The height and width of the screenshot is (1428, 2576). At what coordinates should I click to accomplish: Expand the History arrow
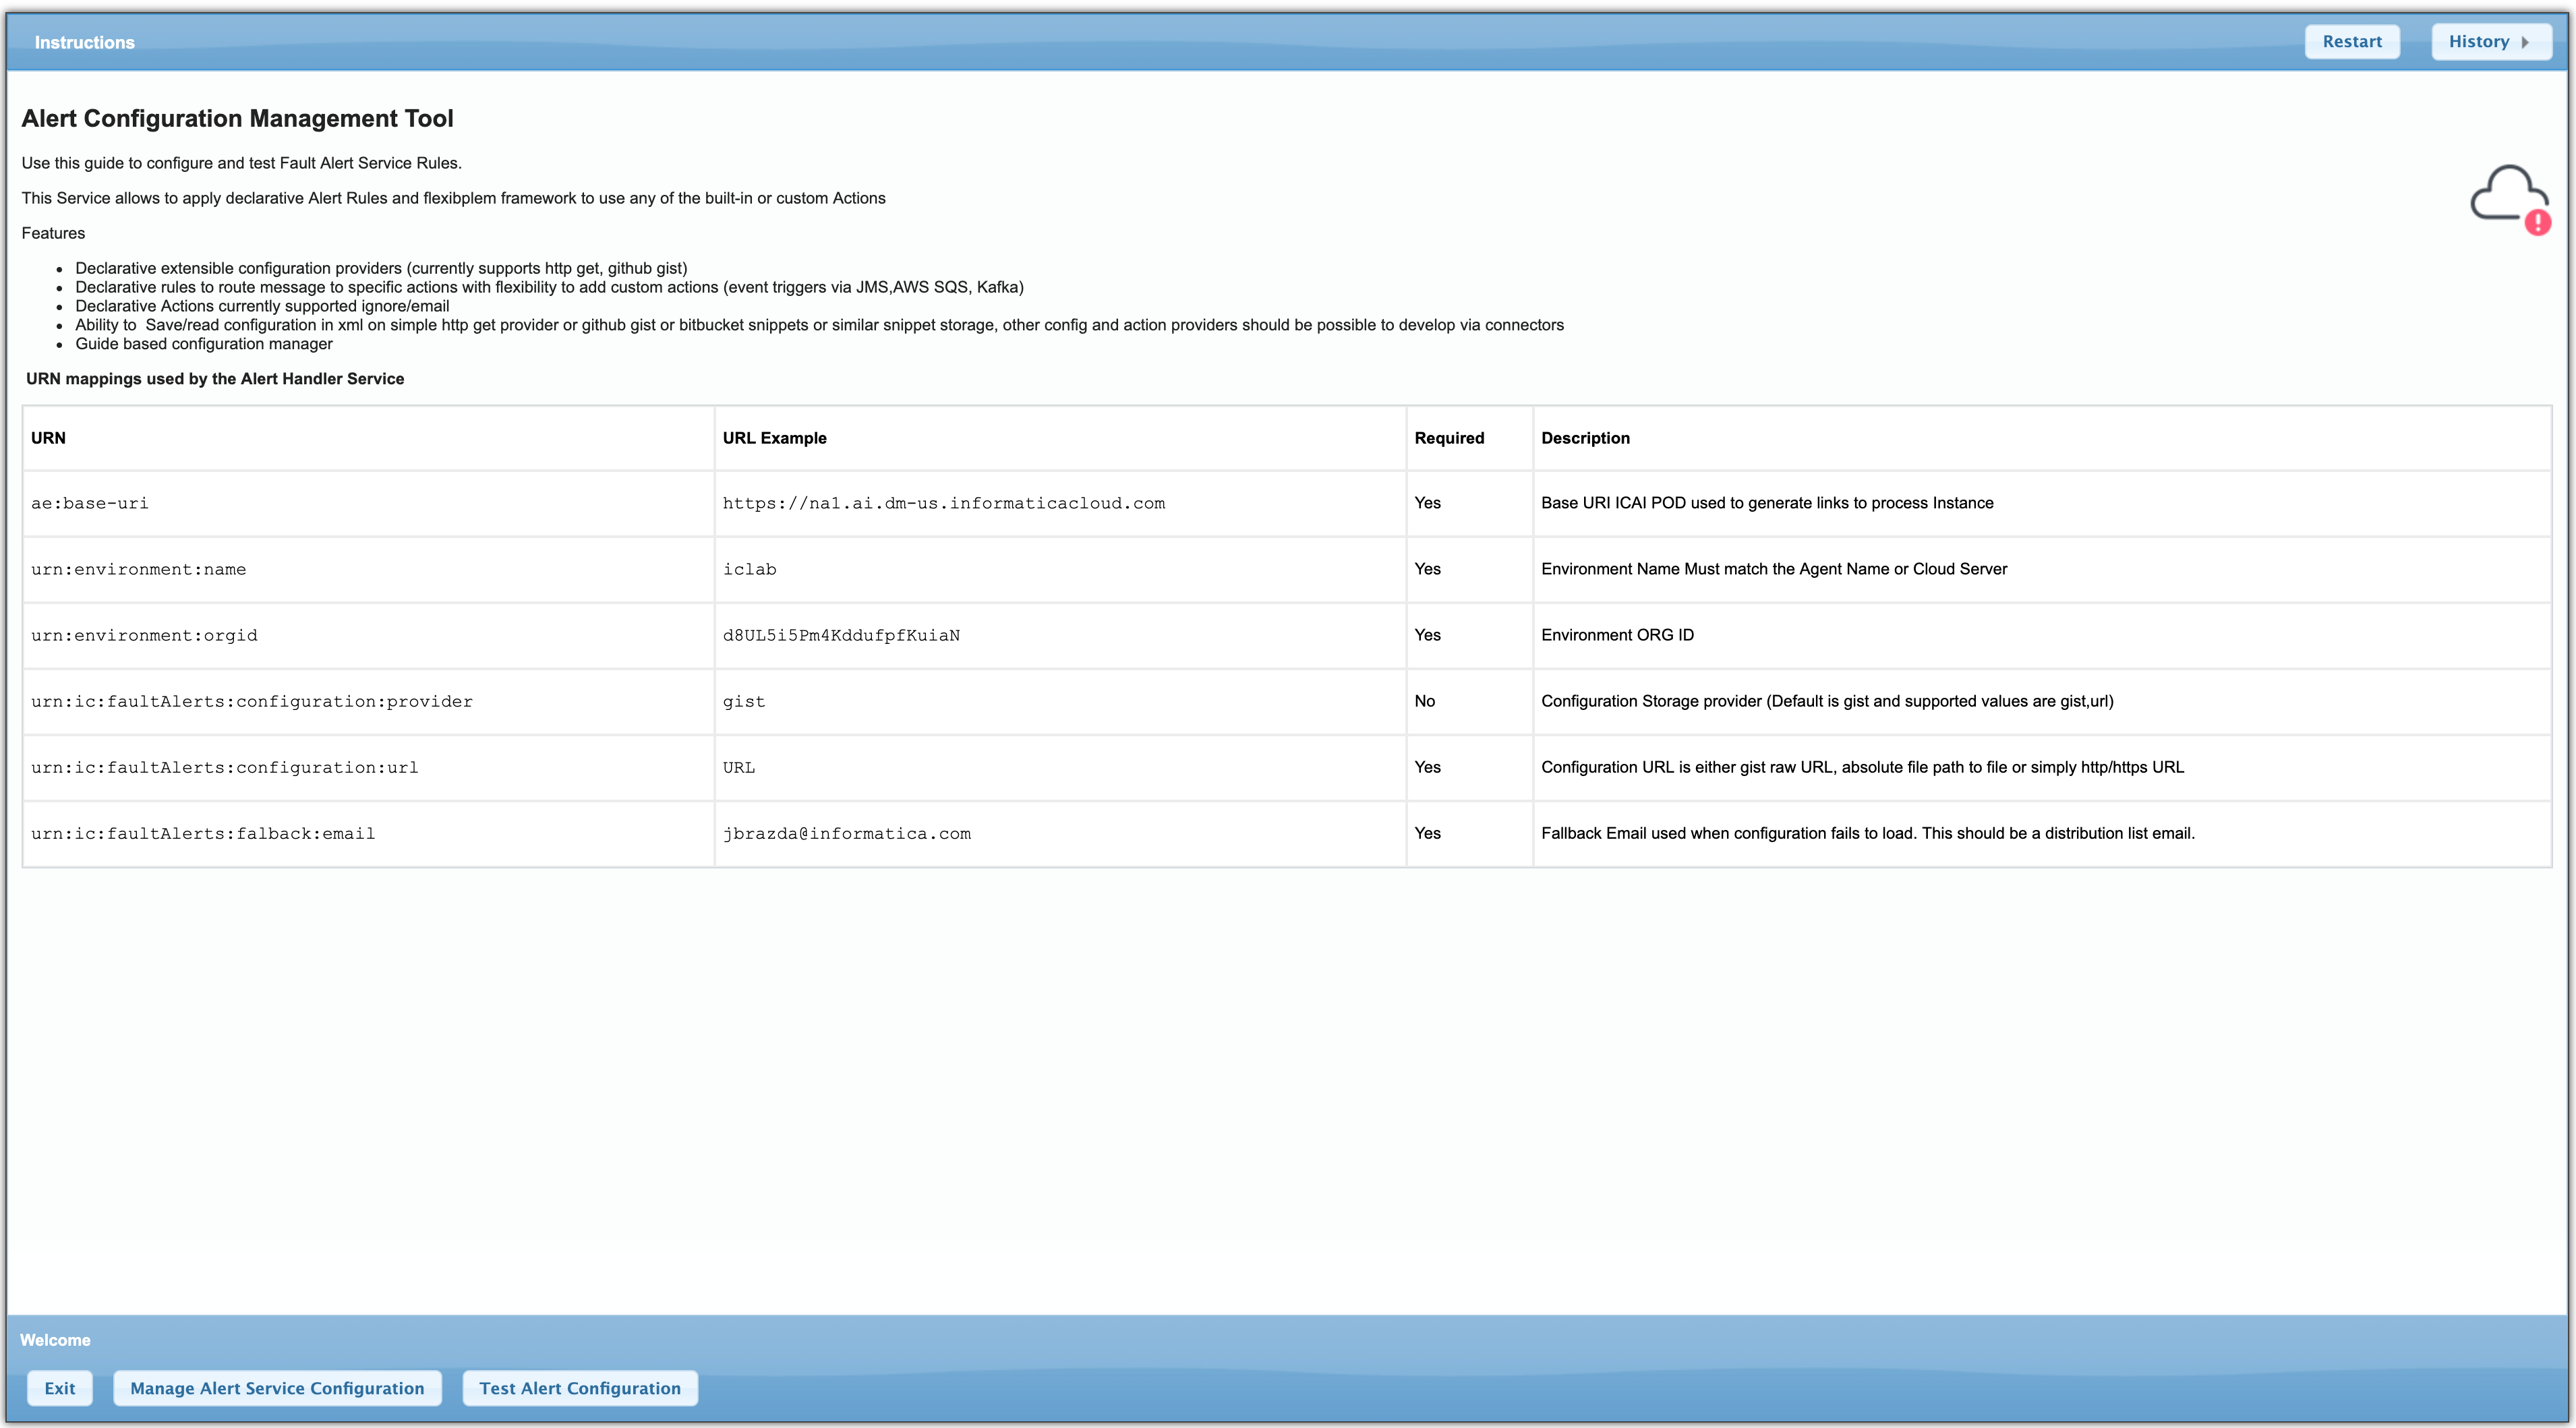[2525, 42]
